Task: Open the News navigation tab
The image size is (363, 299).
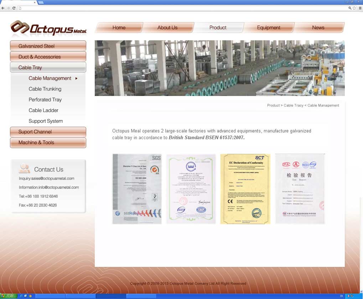Action: coord(318,27)
